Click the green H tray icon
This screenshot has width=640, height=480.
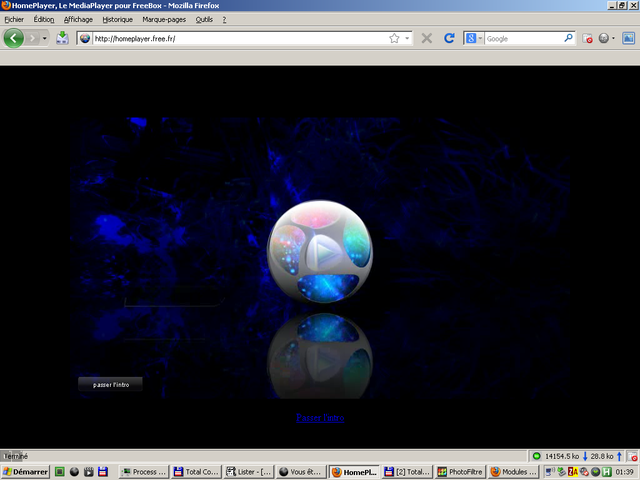click(607, 472)
